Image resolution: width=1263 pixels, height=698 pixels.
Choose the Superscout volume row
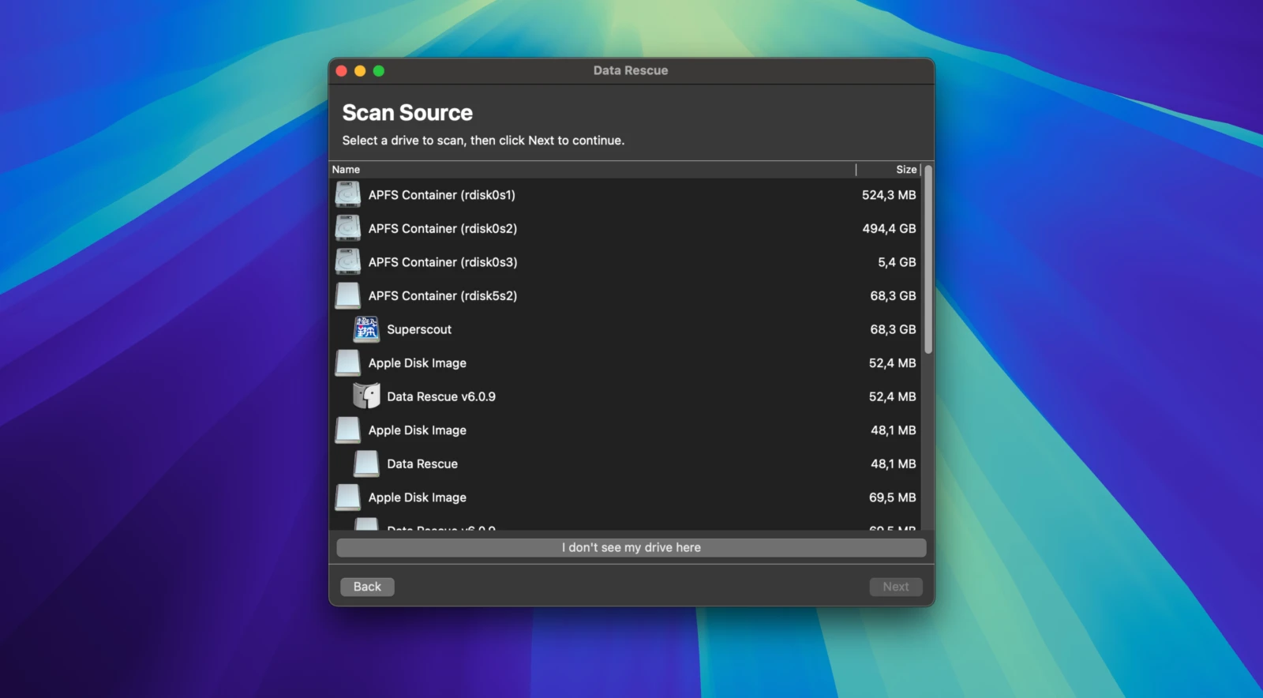(x=419, y=329)
